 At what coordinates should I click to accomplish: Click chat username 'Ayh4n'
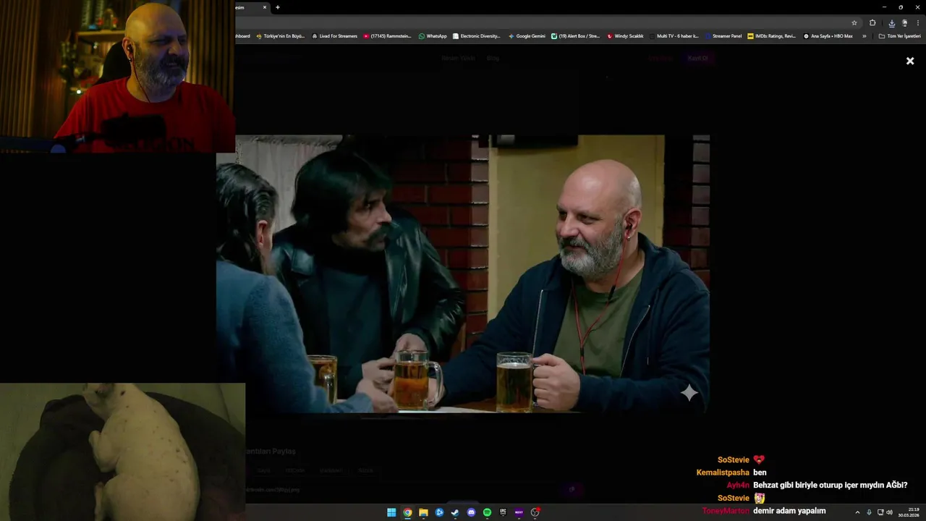738,486
